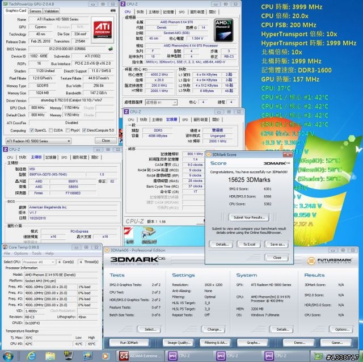
Task: Click the Core Temp Model field AMD Phenom II
Action: coord(61,275)
